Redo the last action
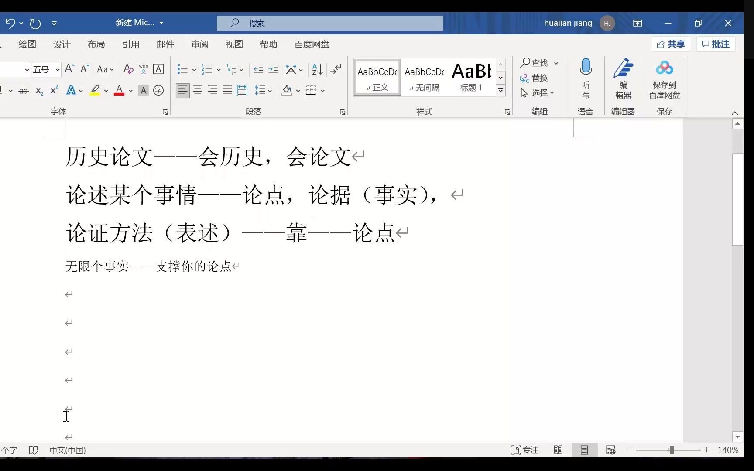Viewport: 754px width, 471px height. click(35, 23)
